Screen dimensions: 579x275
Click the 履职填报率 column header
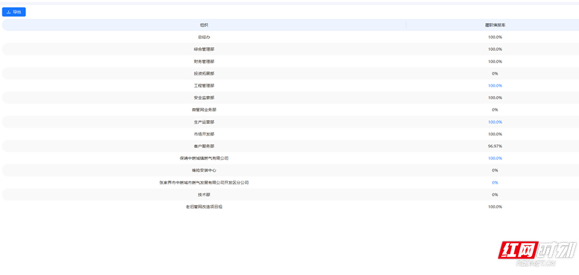495,25
